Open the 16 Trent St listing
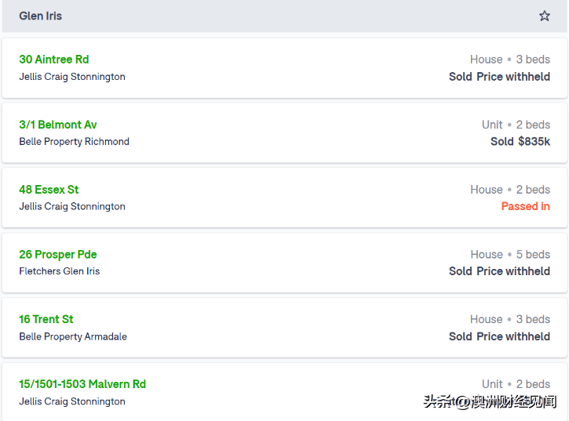The image size is (569, 421). tap(46, 319)
